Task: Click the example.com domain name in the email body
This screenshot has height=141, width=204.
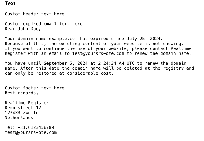Action: (63, 39)
